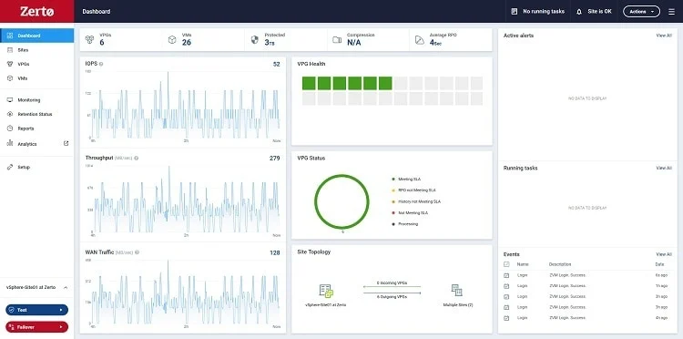
Task: Click the Compression icon
Action: (x=337, y=40)
